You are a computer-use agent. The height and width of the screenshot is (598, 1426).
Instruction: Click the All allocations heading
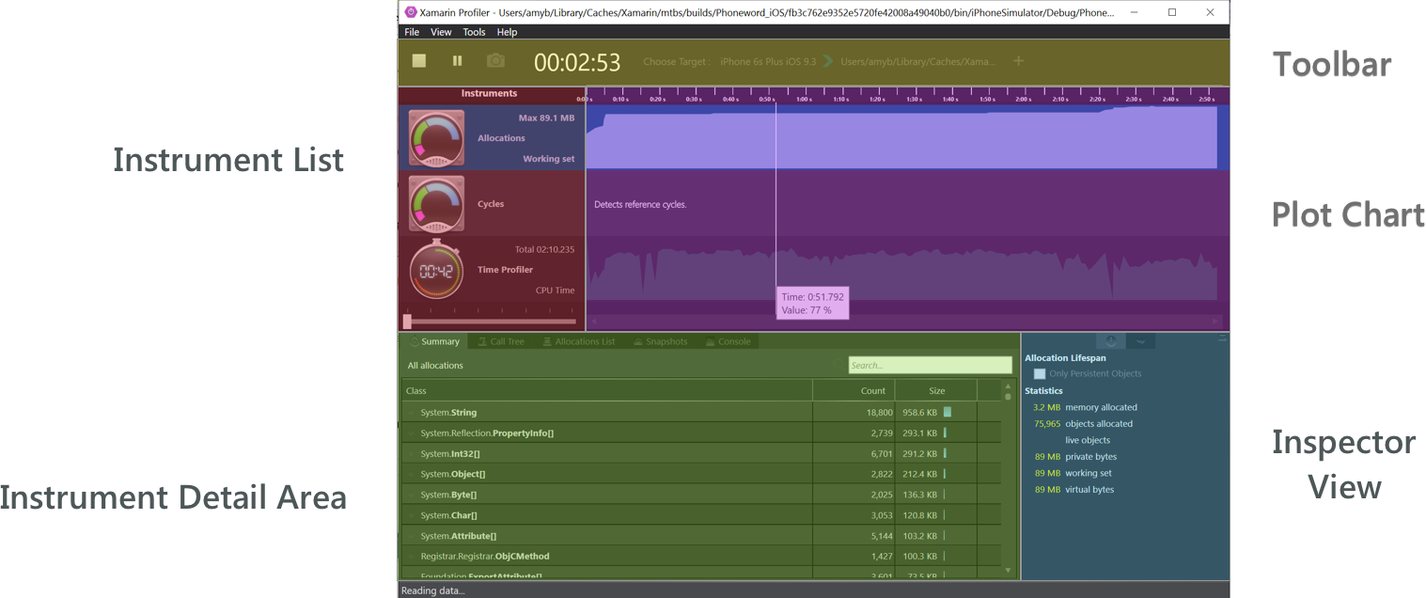point(435,366)
